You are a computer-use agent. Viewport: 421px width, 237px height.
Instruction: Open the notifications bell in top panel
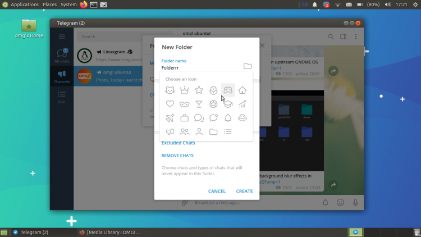coord(315,4)
